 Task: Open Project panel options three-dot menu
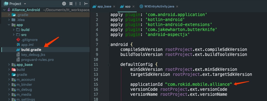[80, 4]
